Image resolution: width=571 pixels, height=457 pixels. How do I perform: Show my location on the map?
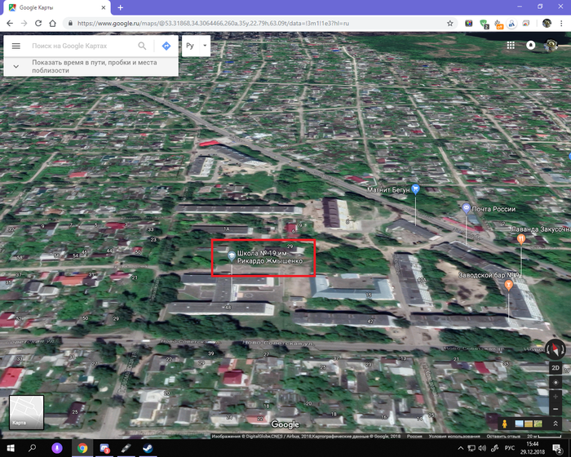pos(555,384)
